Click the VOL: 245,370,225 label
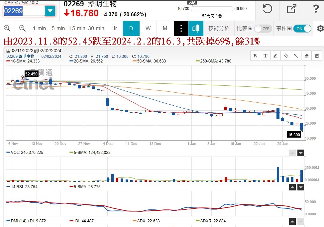Screen dimensions: 324x227 (25, 152)
